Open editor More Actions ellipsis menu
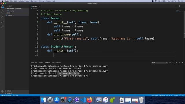 (182, 6)
